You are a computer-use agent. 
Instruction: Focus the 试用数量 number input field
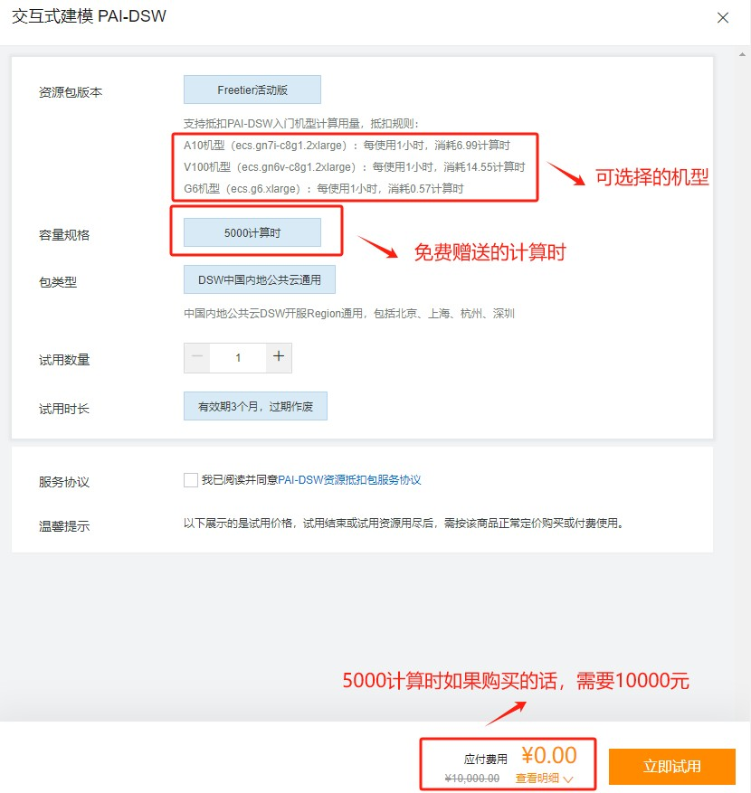pos(238,358)
